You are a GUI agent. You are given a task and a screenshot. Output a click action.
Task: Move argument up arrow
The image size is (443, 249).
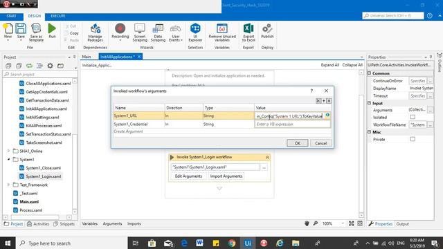point(323,101)
